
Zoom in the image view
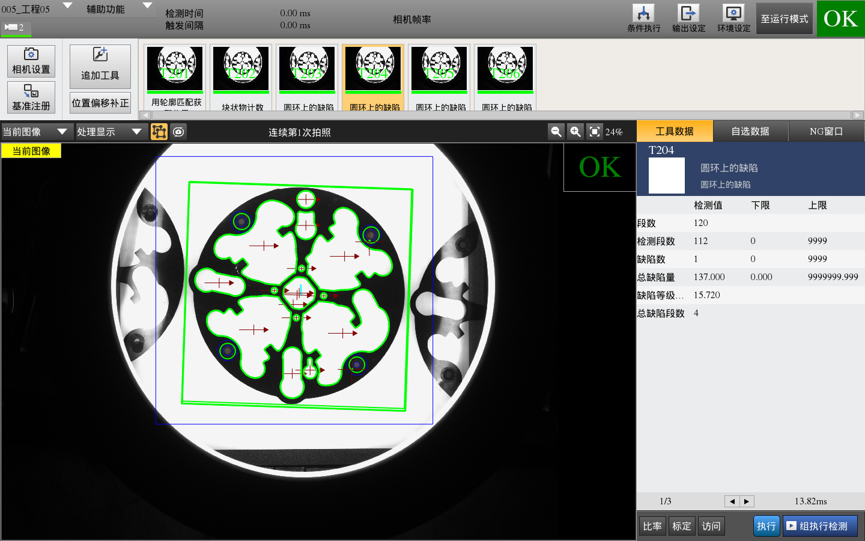[x=575, y=132]
